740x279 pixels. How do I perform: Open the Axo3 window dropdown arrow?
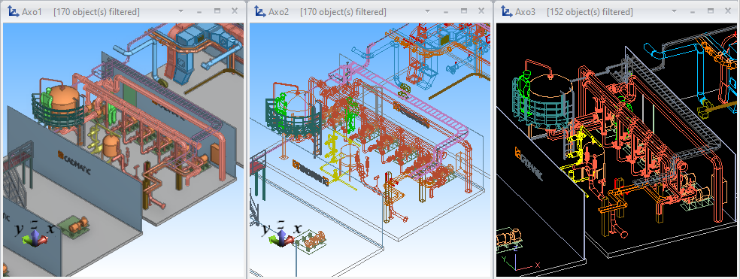coord(675,11)
